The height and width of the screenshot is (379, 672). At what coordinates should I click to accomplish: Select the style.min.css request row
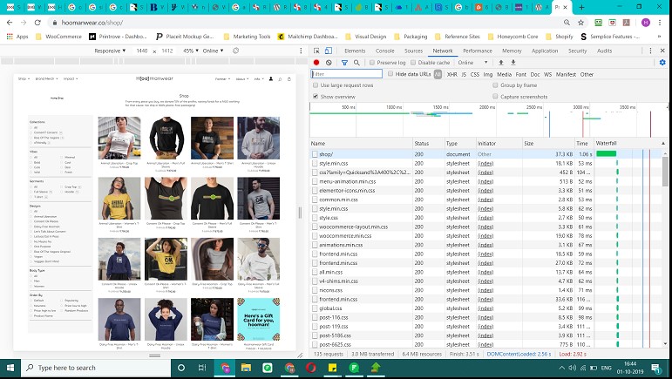pyautogui.click(x=336, y=164)
